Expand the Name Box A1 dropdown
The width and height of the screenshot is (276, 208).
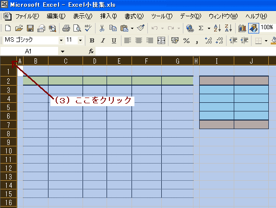[x=62, y=52]
